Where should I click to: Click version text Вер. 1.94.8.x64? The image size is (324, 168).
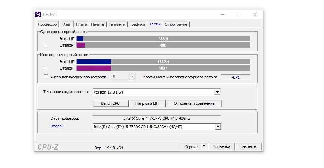coord(109,148)
